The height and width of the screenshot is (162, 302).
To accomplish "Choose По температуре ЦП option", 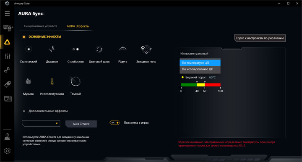I will (200, 63).
